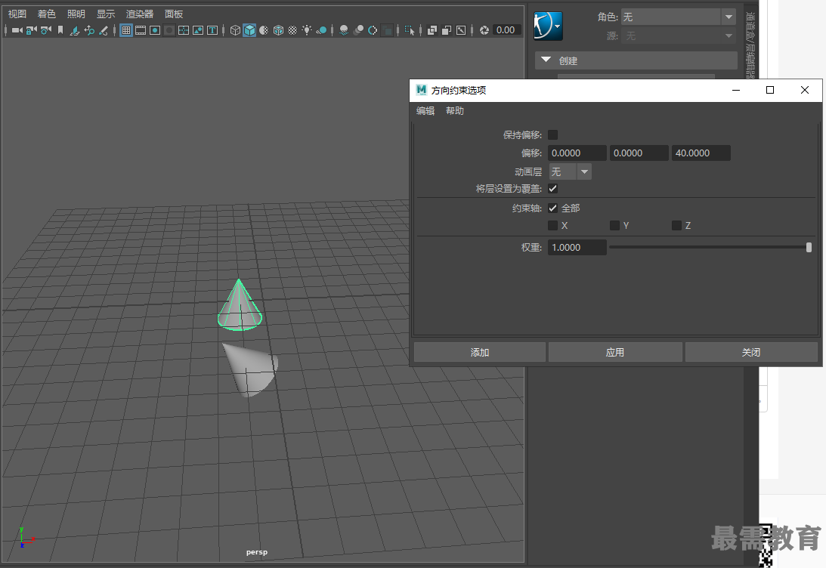Check the Y constraint axis box
This screenshot has height=568, width=826.
pyautogui.click(x=614, y=225)
